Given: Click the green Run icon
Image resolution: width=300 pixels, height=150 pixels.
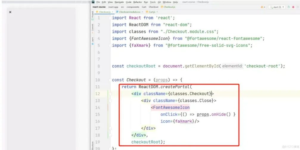Looking at the screenshot, I should pos(289,7).
